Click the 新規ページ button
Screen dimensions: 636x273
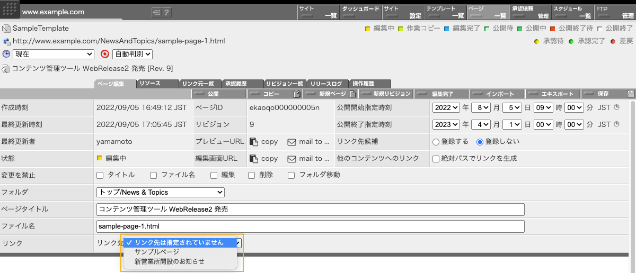(x=330, y=94)
